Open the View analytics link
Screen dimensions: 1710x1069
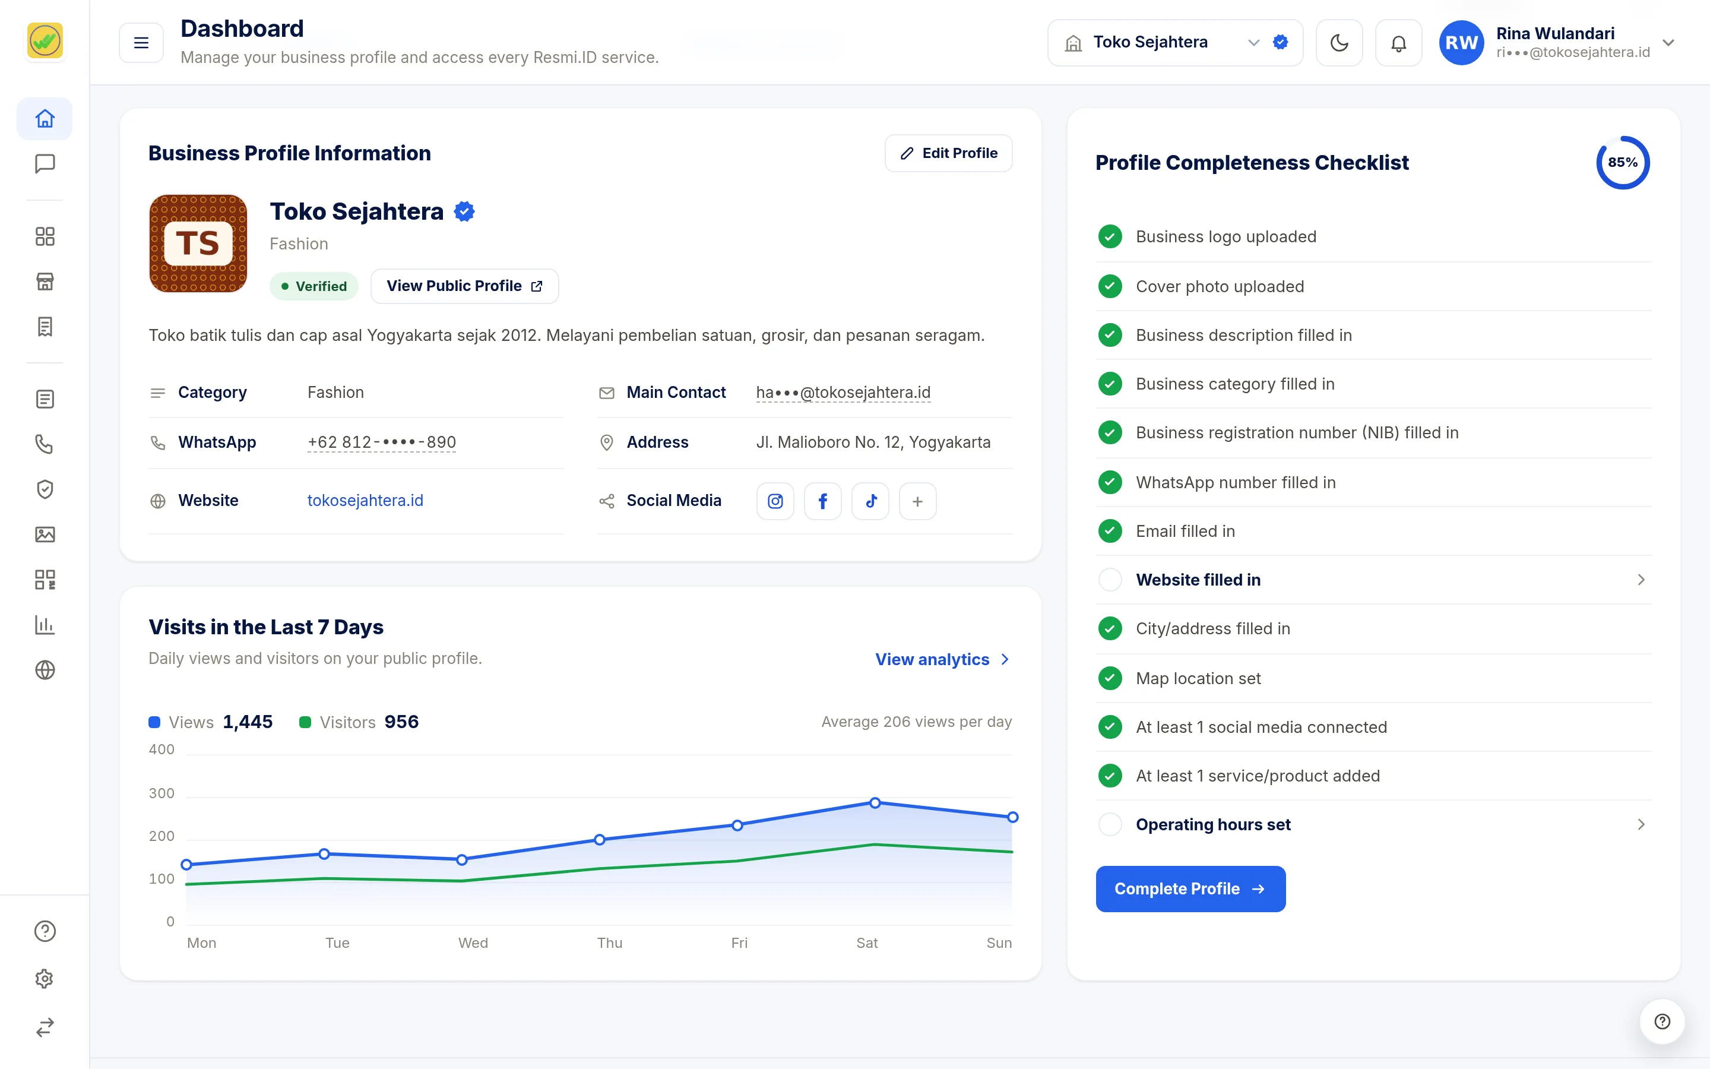[x=943, y=660]
